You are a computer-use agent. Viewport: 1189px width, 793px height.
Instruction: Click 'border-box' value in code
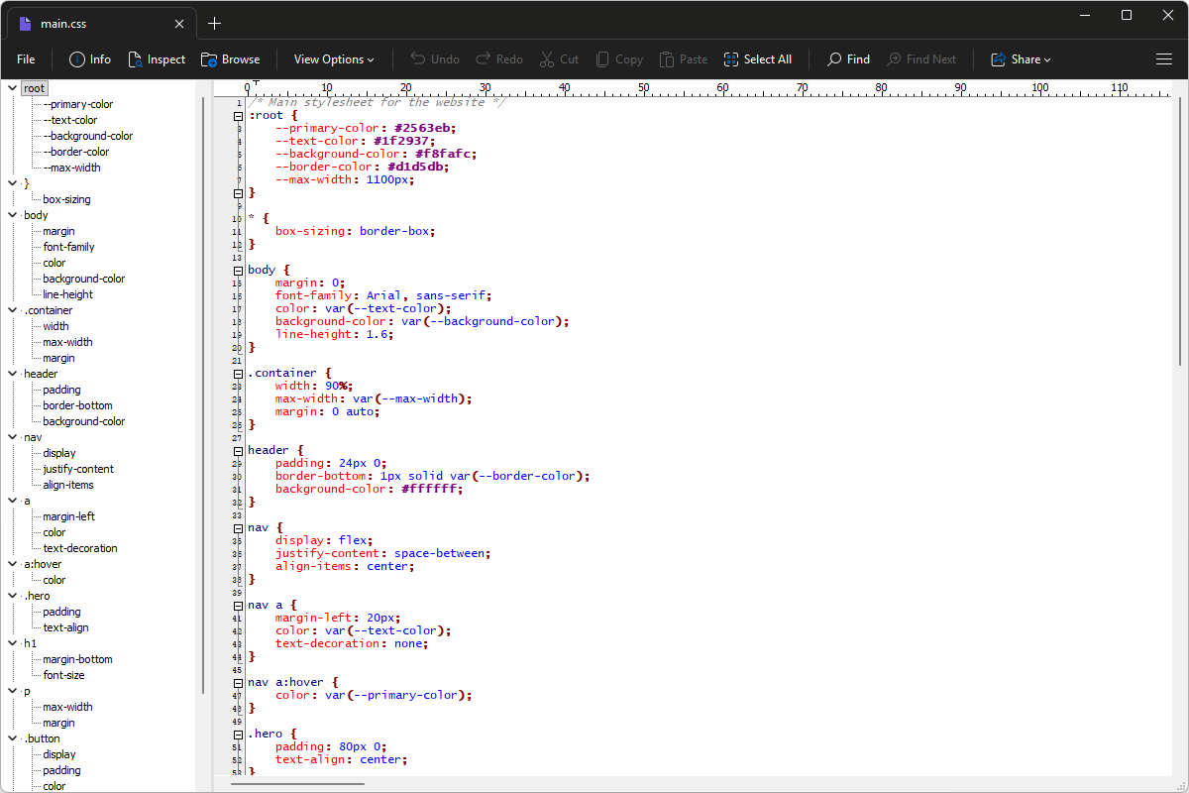(394, 231)
